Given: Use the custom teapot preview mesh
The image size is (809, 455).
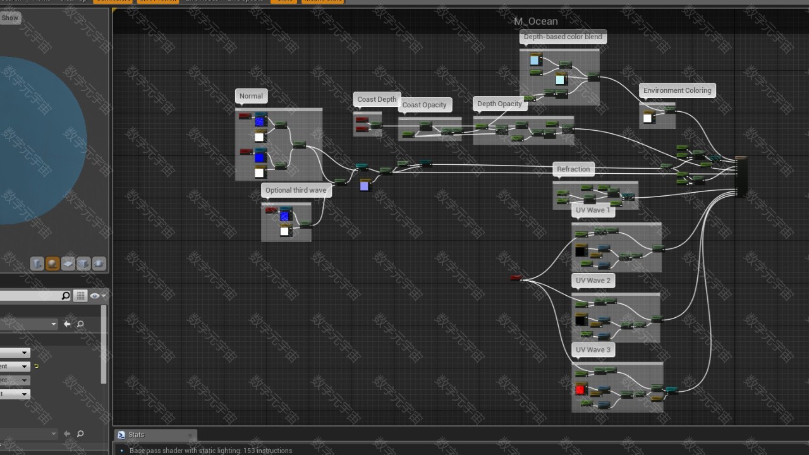Looking at the screenshot, I should click(99, 263).
